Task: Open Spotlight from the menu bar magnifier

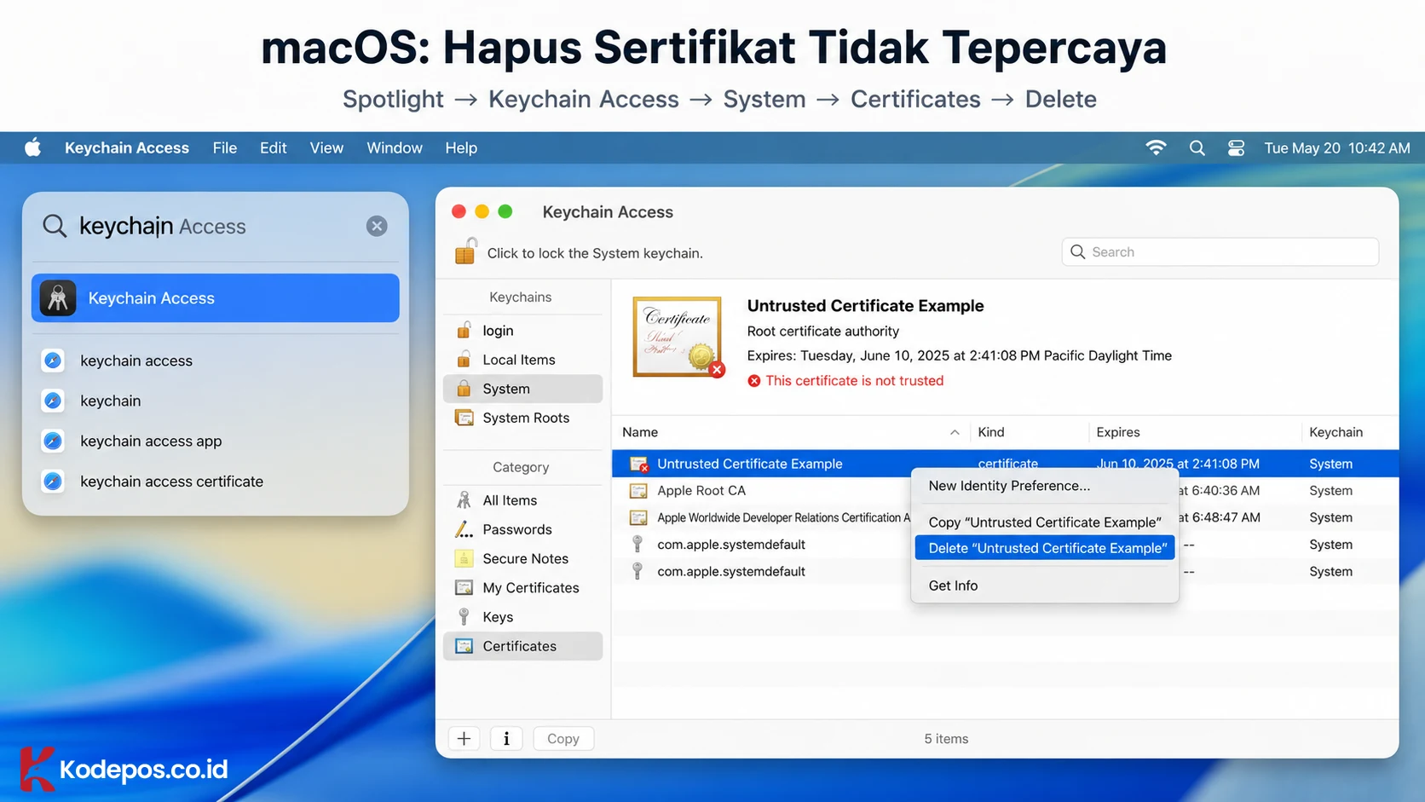Action: pos(1197,147)
